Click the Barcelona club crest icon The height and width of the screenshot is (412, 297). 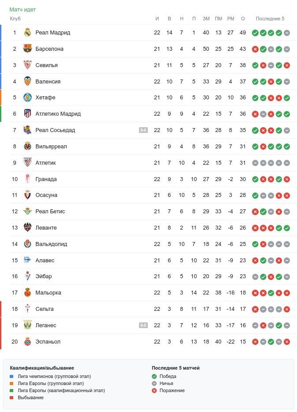pyautogui.click(x=27, y=49)
